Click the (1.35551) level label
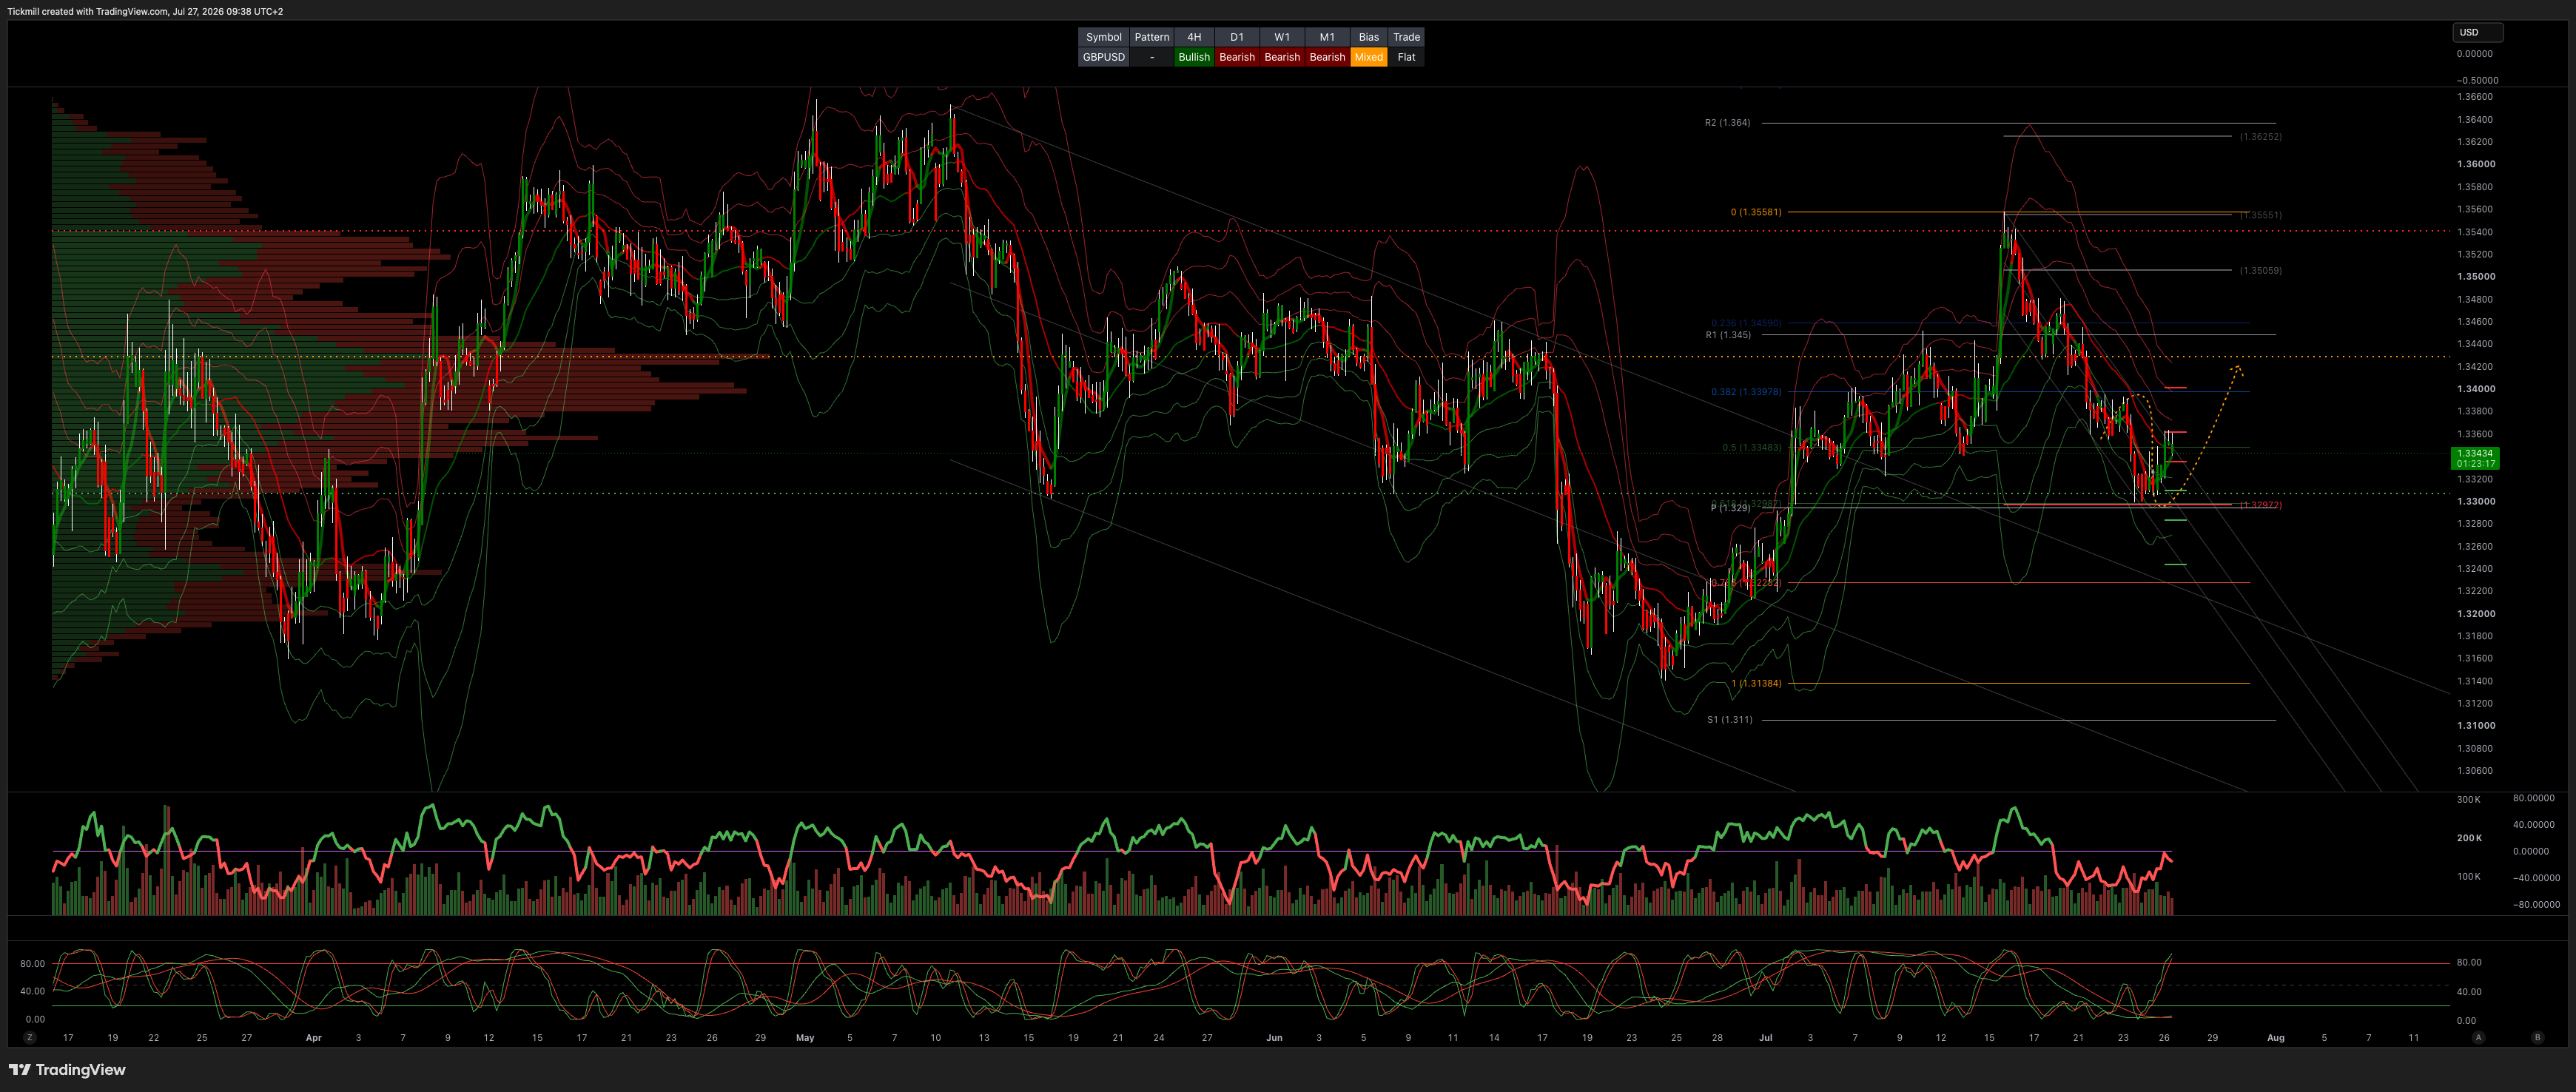 (x=2260, y=215)
